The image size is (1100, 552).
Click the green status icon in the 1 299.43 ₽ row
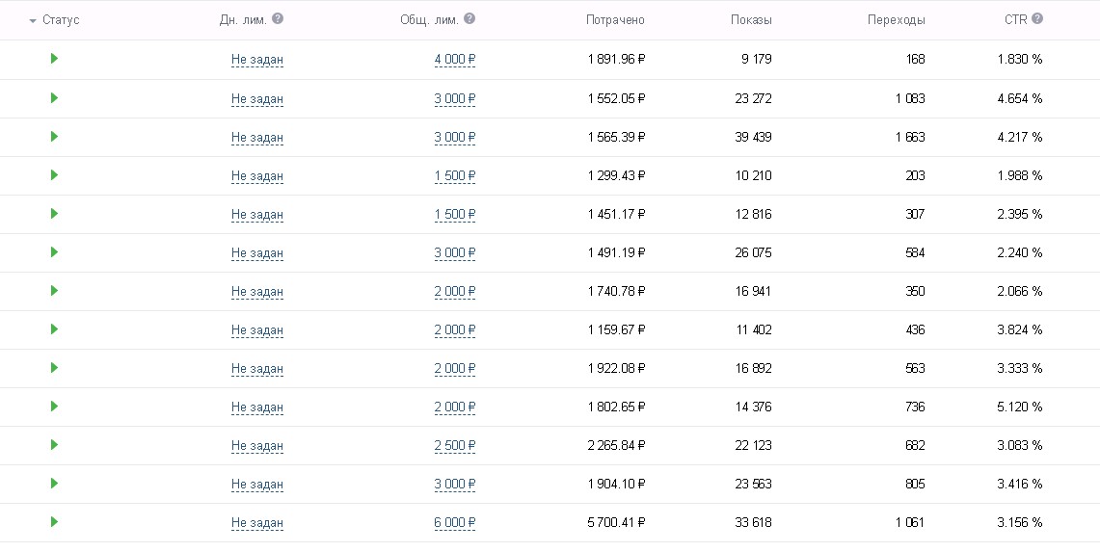pos(54,174)
